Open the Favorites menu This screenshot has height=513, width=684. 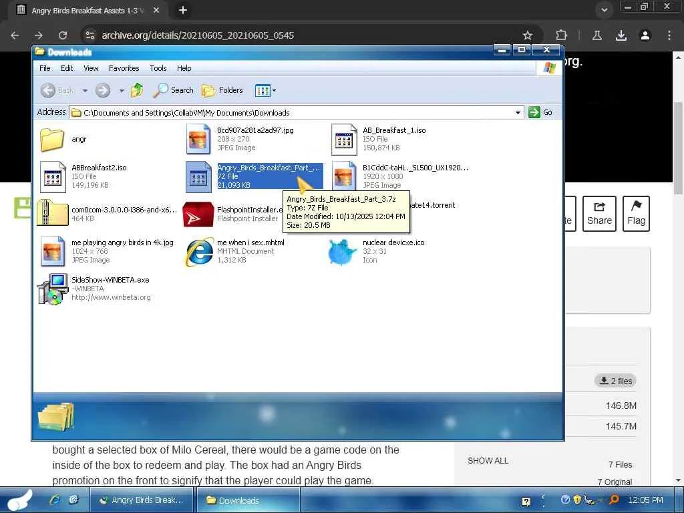click(x=124, y=68)
